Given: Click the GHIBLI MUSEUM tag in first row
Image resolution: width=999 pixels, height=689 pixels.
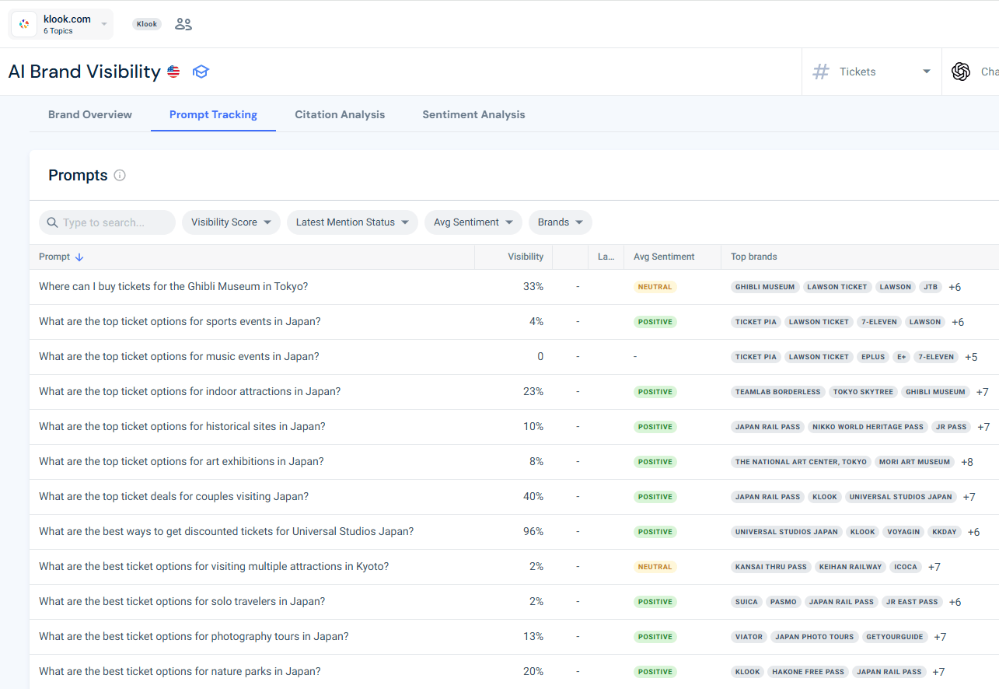Looking at the screenshot, I should (x=765, y=287).
